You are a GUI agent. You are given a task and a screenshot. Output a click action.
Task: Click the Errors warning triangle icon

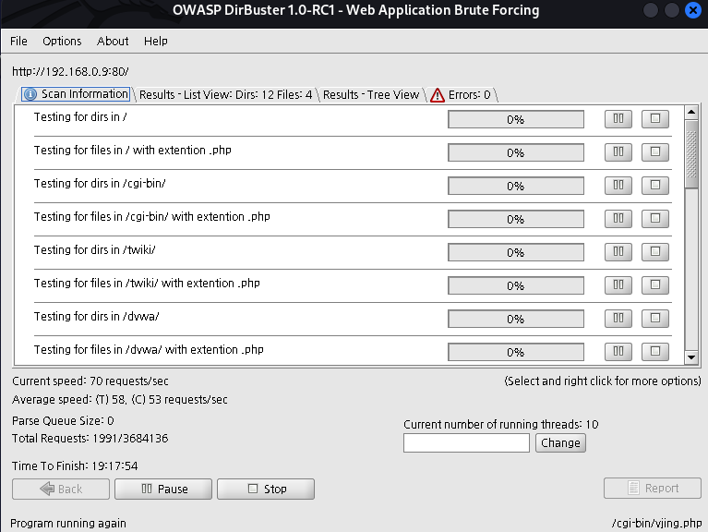(438, 95)
